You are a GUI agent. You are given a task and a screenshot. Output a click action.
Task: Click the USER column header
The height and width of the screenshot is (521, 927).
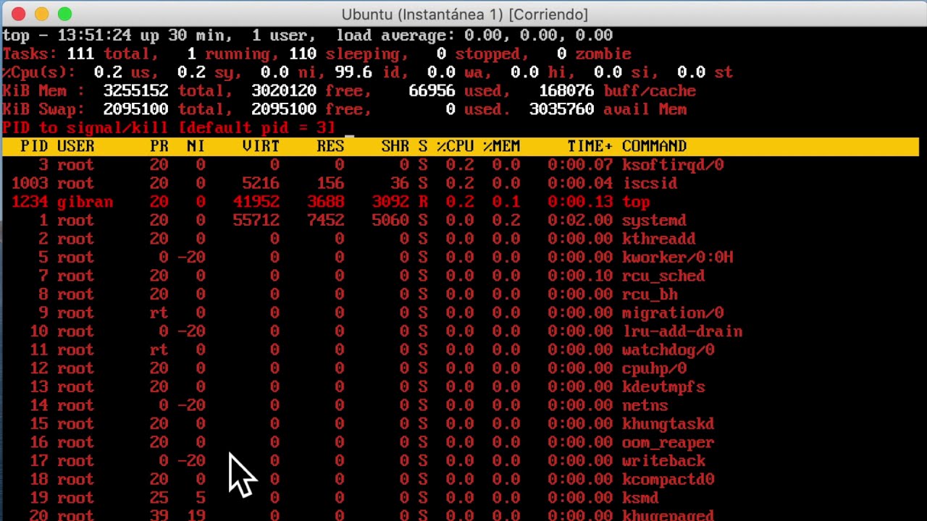76,146
